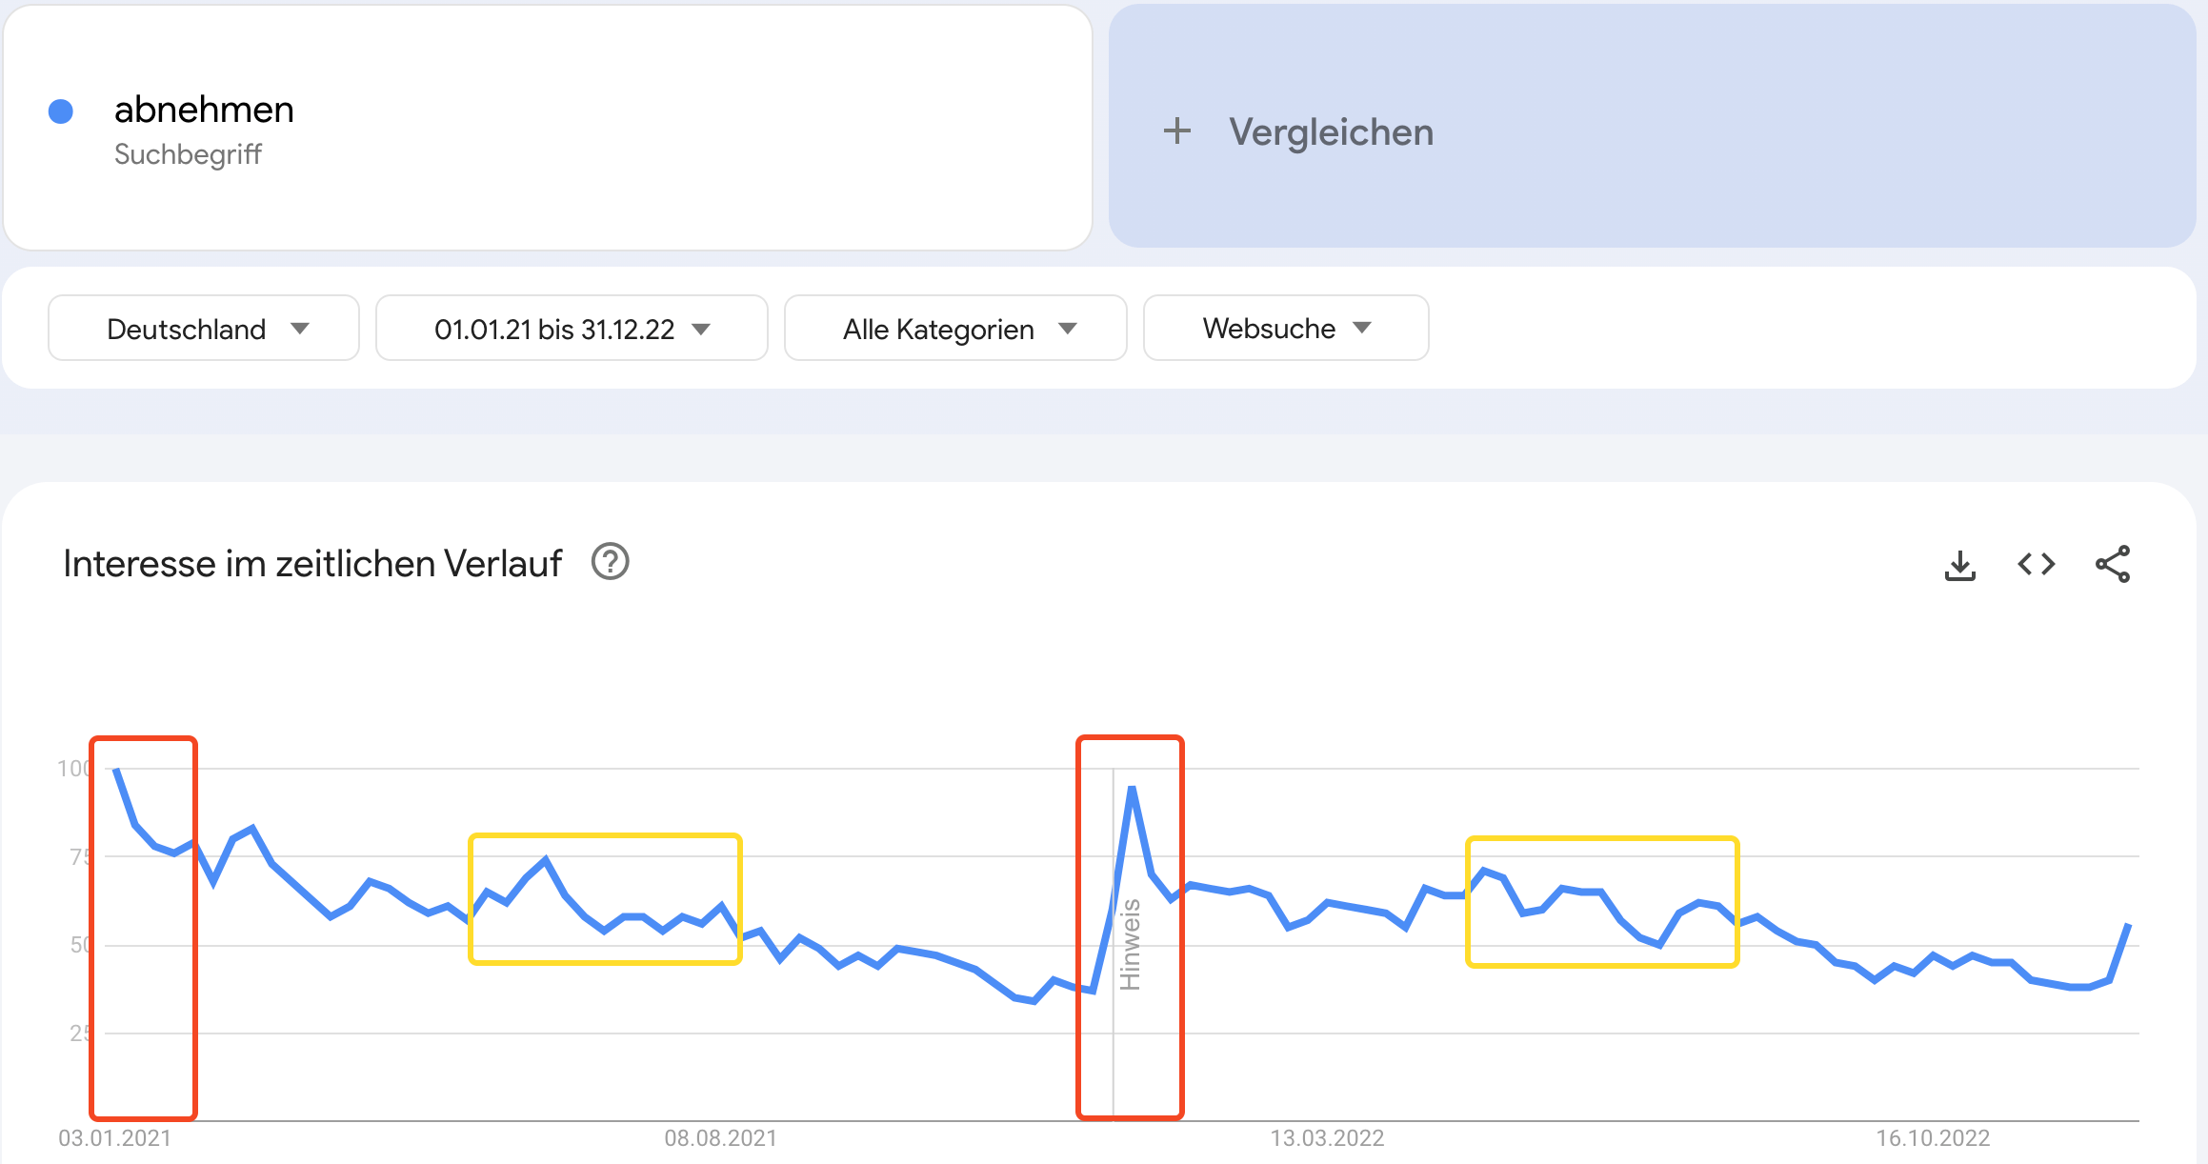This screenshot has width=2208, height=1164.
Task: Download the interest over time chart data
Action: point(1959,565)
